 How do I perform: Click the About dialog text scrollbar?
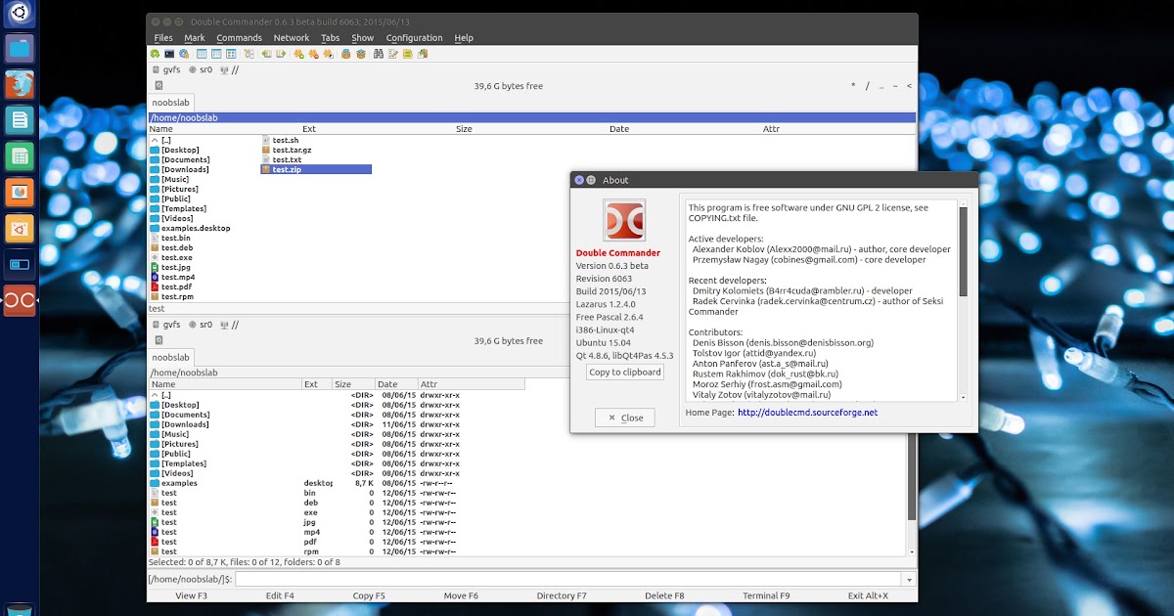tap(963, 251)
